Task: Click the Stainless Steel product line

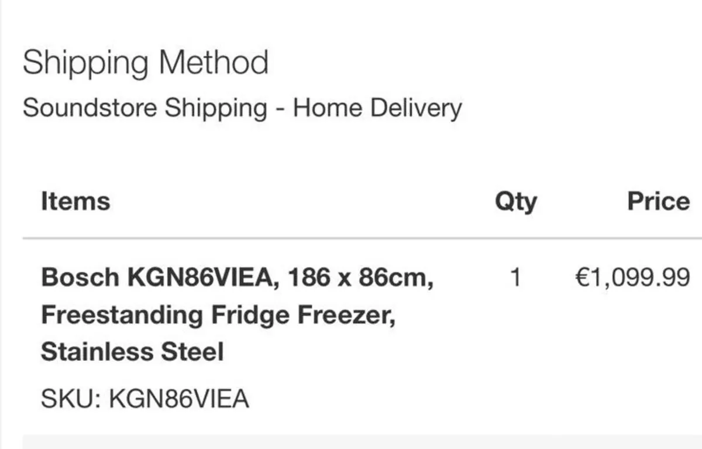Action: [132, 352]
